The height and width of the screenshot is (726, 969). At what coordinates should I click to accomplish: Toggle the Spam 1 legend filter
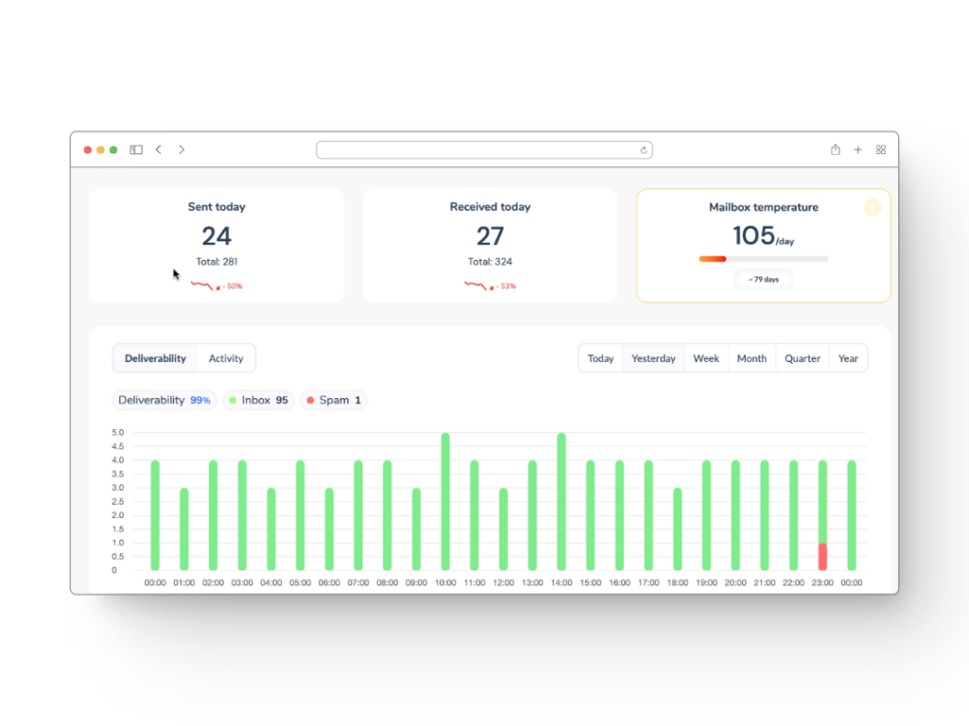coord(334,400)
